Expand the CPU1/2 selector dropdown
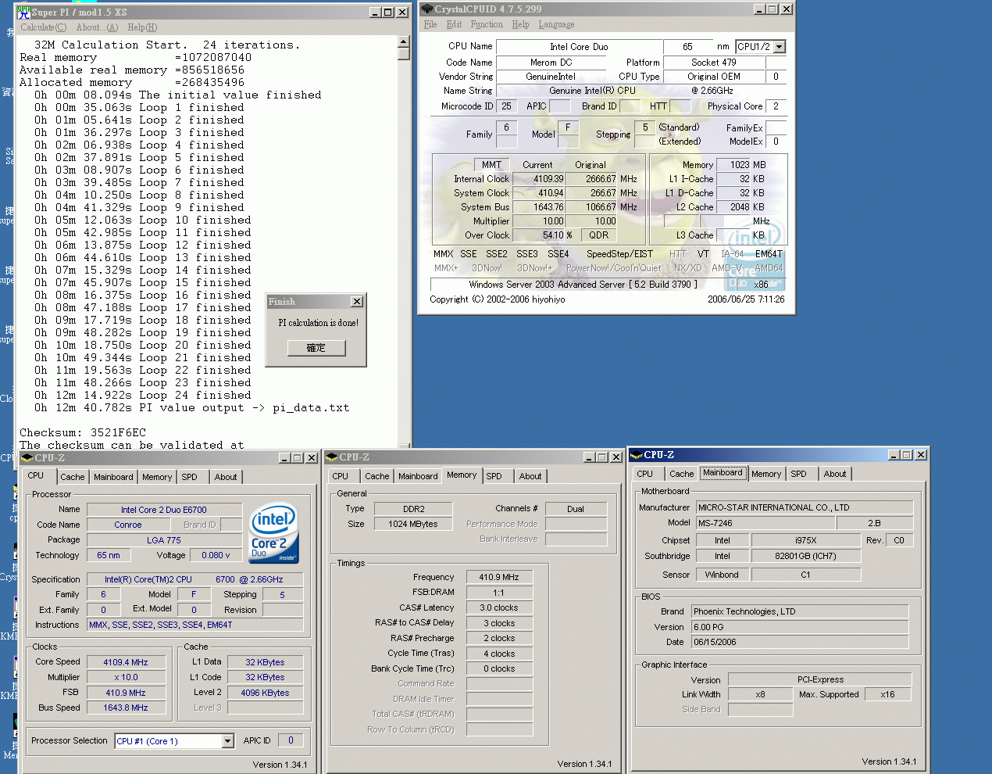Viewport: 992px width, 774px height. 779,47
